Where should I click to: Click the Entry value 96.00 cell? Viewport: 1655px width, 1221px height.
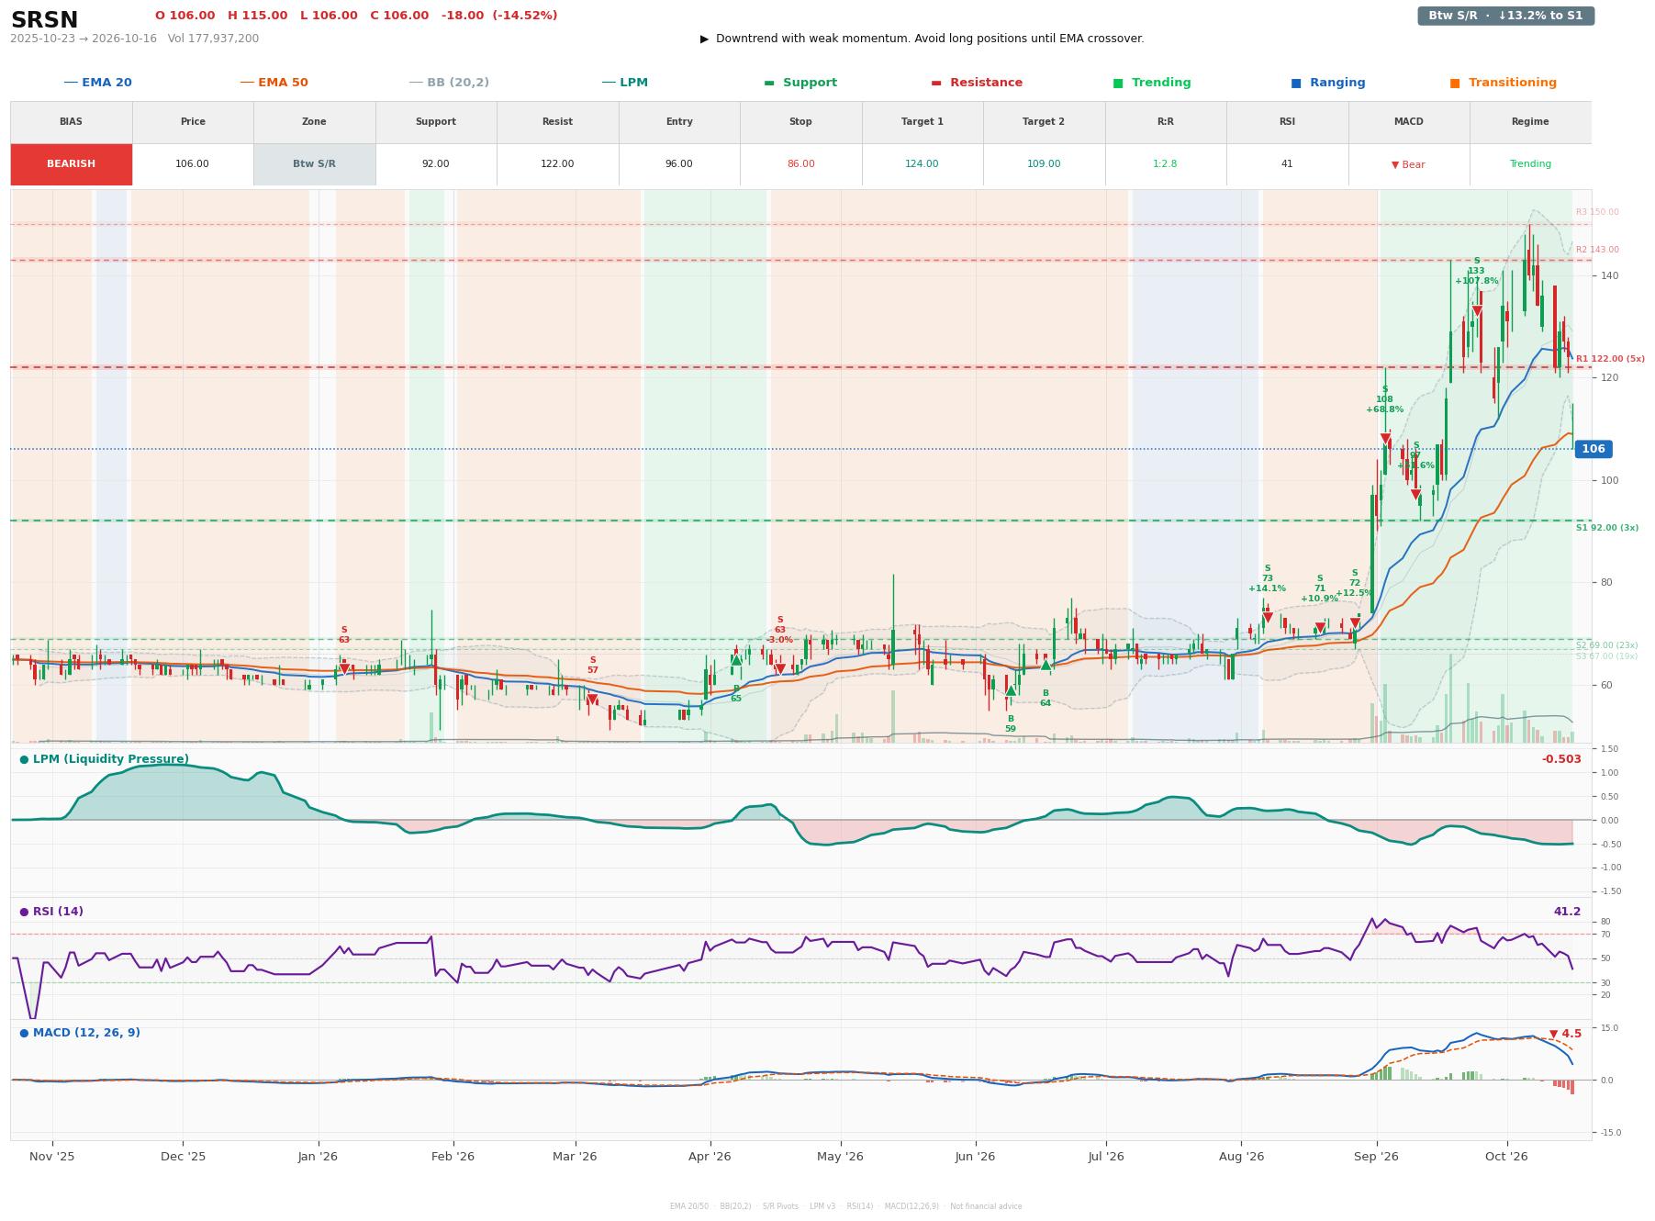pos(679,164)
